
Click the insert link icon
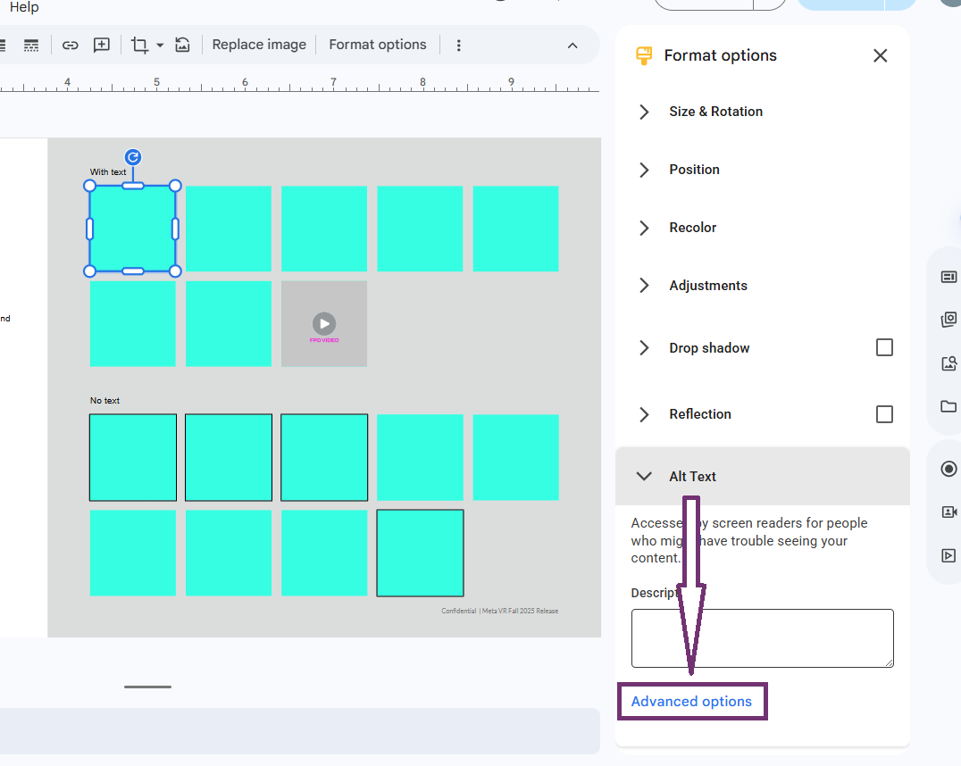pos(71,45)
